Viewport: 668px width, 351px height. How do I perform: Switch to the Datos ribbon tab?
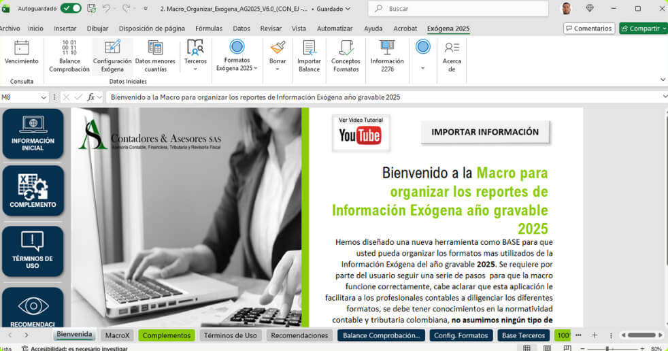coord(241,28)
